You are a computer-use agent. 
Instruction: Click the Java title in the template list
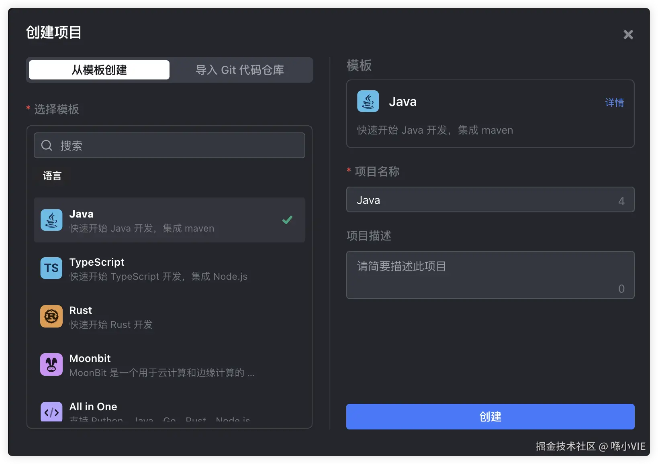pos(82,214)
